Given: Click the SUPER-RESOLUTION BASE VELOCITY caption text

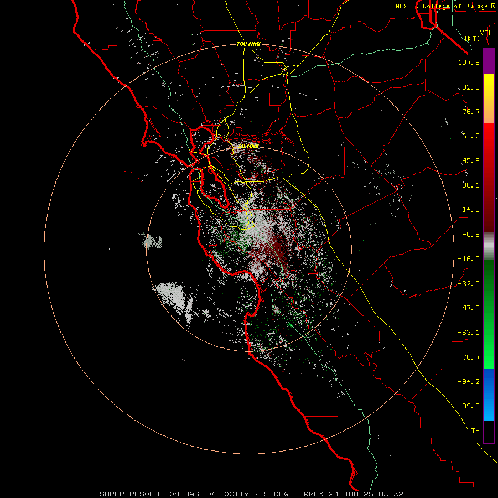Looking at the screenshot, I should pyautogui.click(x=174, y=494).
